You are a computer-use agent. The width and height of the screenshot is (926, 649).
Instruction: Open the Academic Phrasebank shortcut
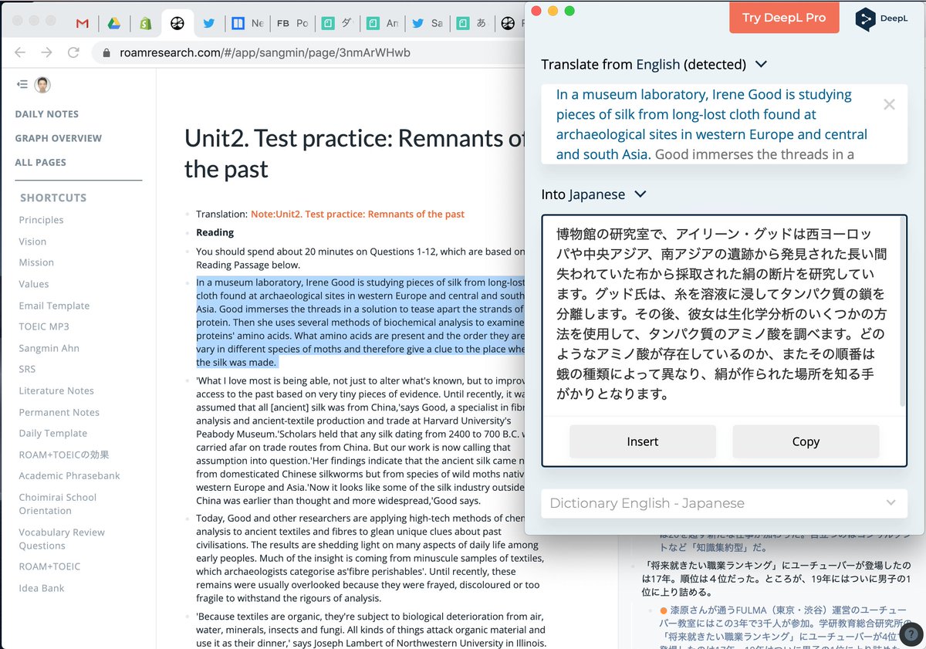[69, 475]
